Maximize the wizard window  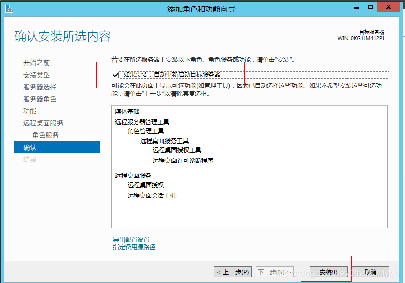coord(371,7)
